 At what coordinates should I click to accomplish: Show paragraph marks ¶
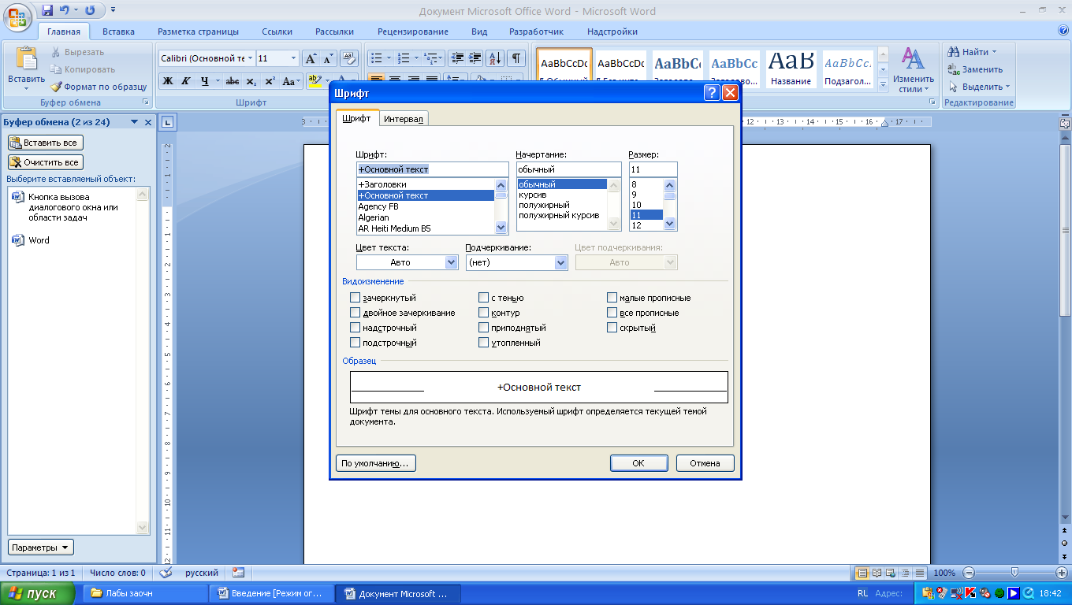516,58
